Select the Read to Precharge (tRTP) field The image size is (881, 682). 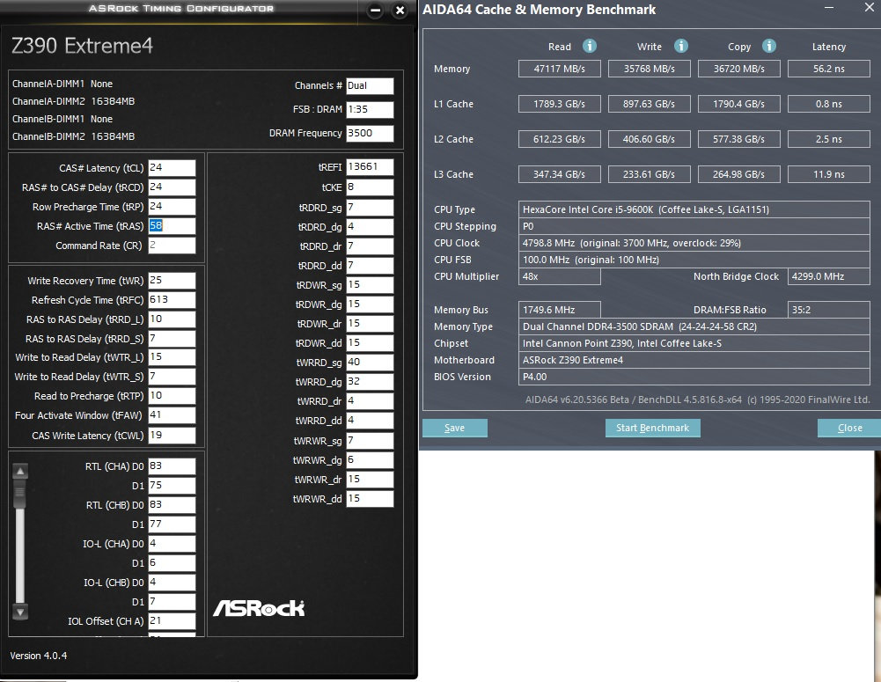[172, 395]
